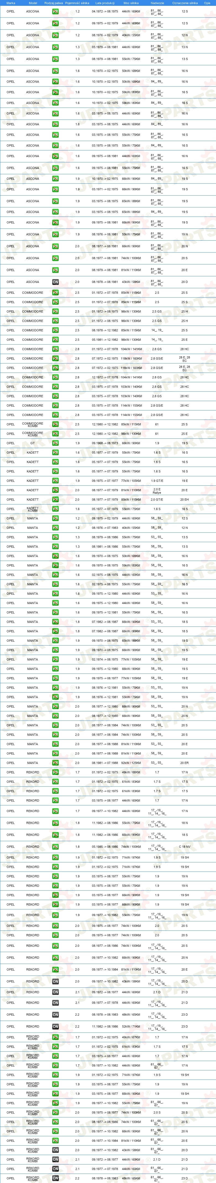The height and width of the screenshot is (1183, 216).
Task: Click the '13 N' engine code cell
Action: tap(184, 47)
